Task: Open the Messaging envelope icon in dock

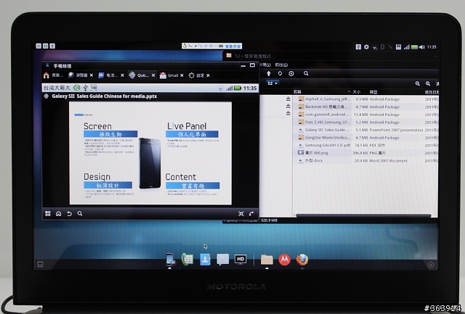Action: [223, 260]
